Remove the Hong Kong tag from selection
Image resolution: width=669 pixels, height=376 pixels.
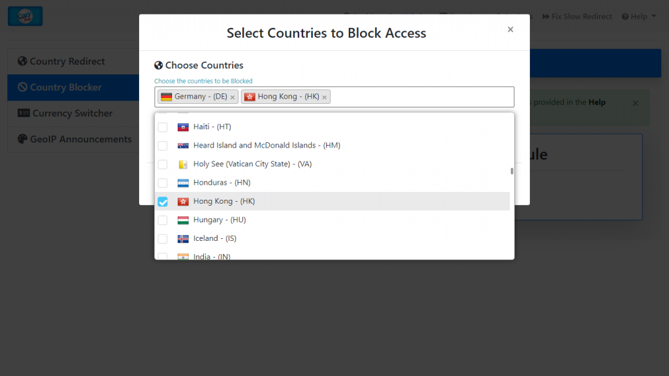[324, 97]
